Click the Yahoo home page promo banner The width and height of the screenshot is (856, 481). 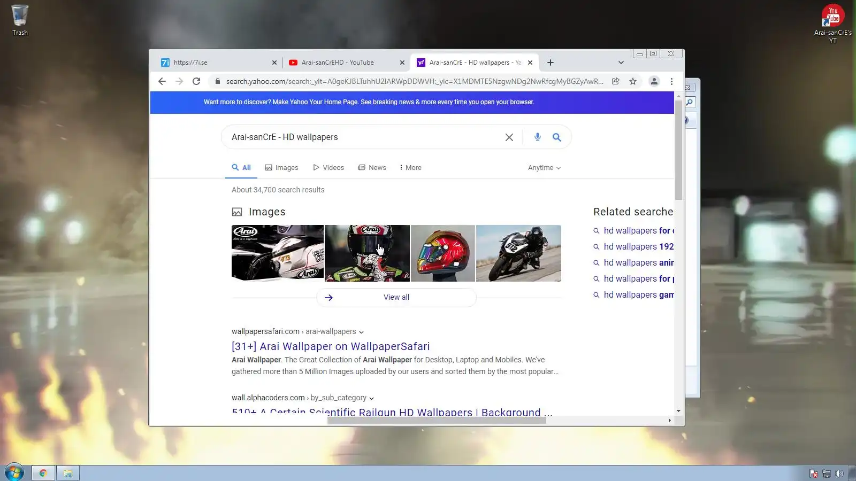(x=412, y=102)
